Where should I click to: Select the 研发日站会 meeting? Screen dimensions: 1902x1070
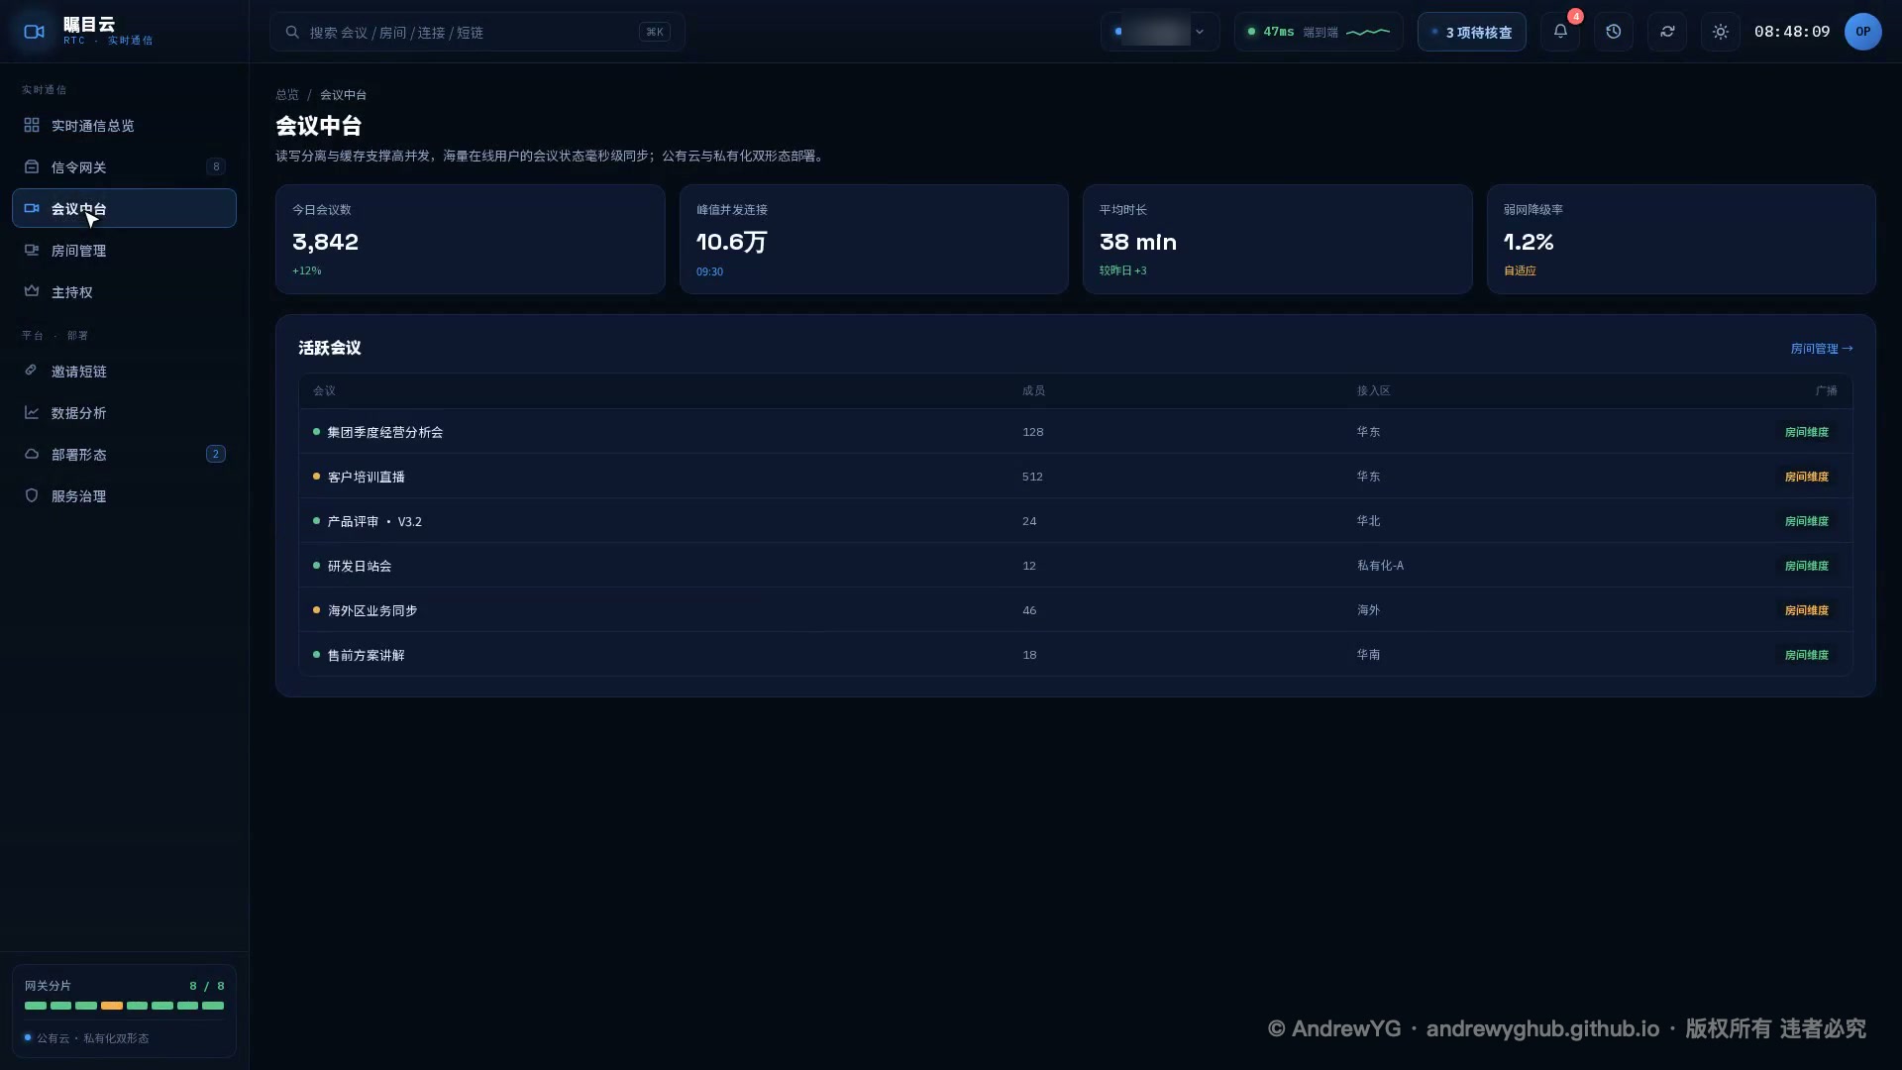[1076, 565]
